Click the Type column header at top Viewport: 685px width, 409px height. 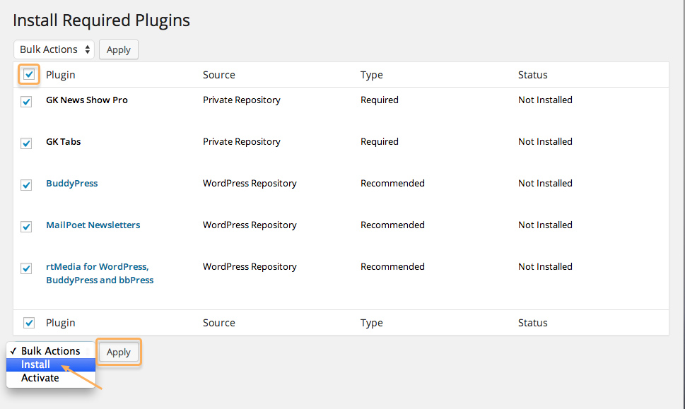coord(371,75)
